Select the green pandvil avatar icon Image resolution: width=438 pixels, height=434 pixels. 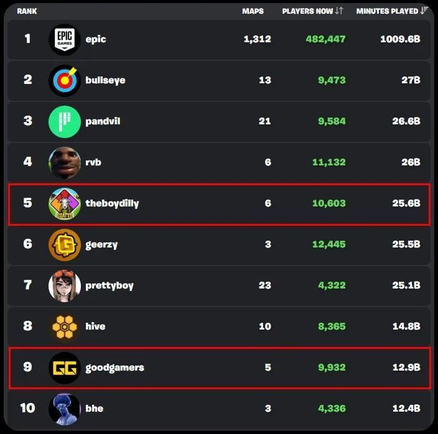click(x=64, y=121)
